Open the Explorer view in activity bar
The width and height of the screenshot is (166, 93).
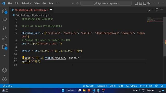(x=4, y=11)
